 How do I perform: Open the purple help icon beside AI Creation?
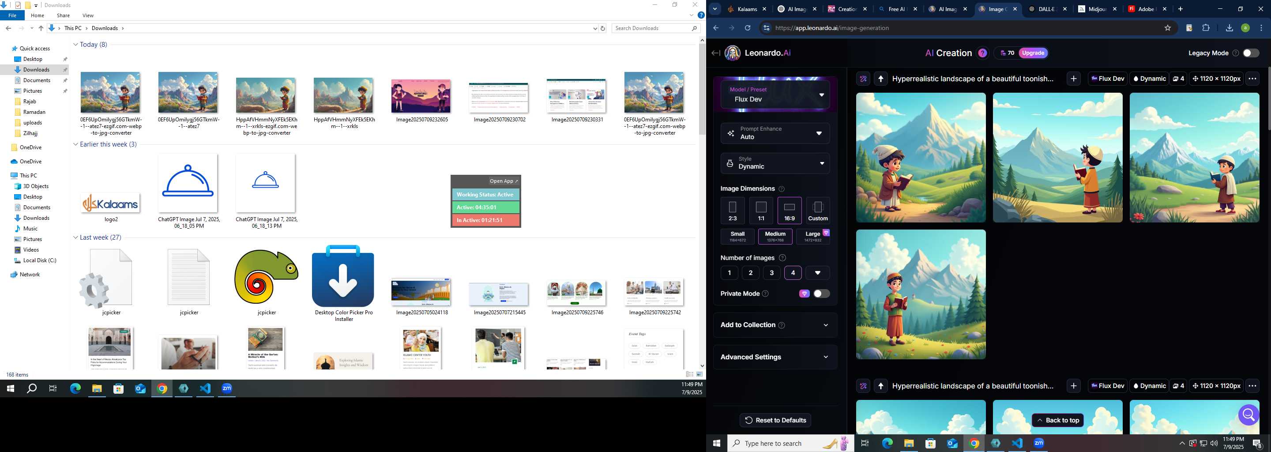[982, 53]
